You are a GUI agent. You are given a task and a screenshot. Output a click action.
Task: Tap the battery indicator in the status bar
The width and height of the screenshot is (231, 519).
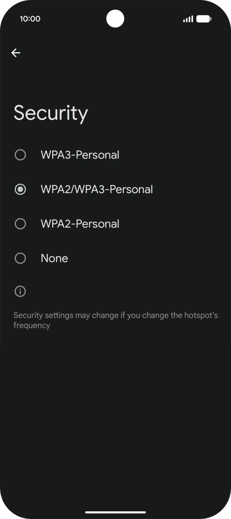[203, 19]
